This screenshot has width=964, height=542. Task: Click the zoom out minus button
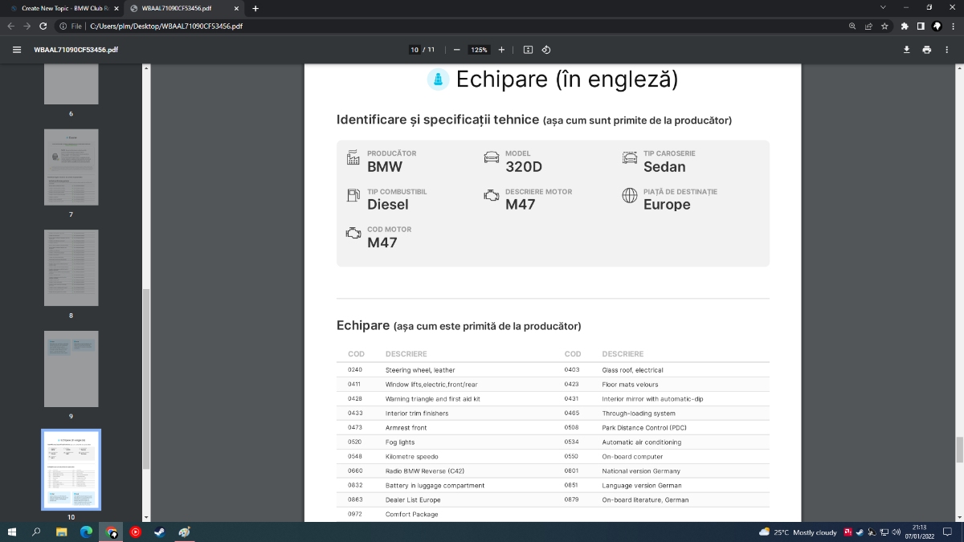click(x=456, y=50)
